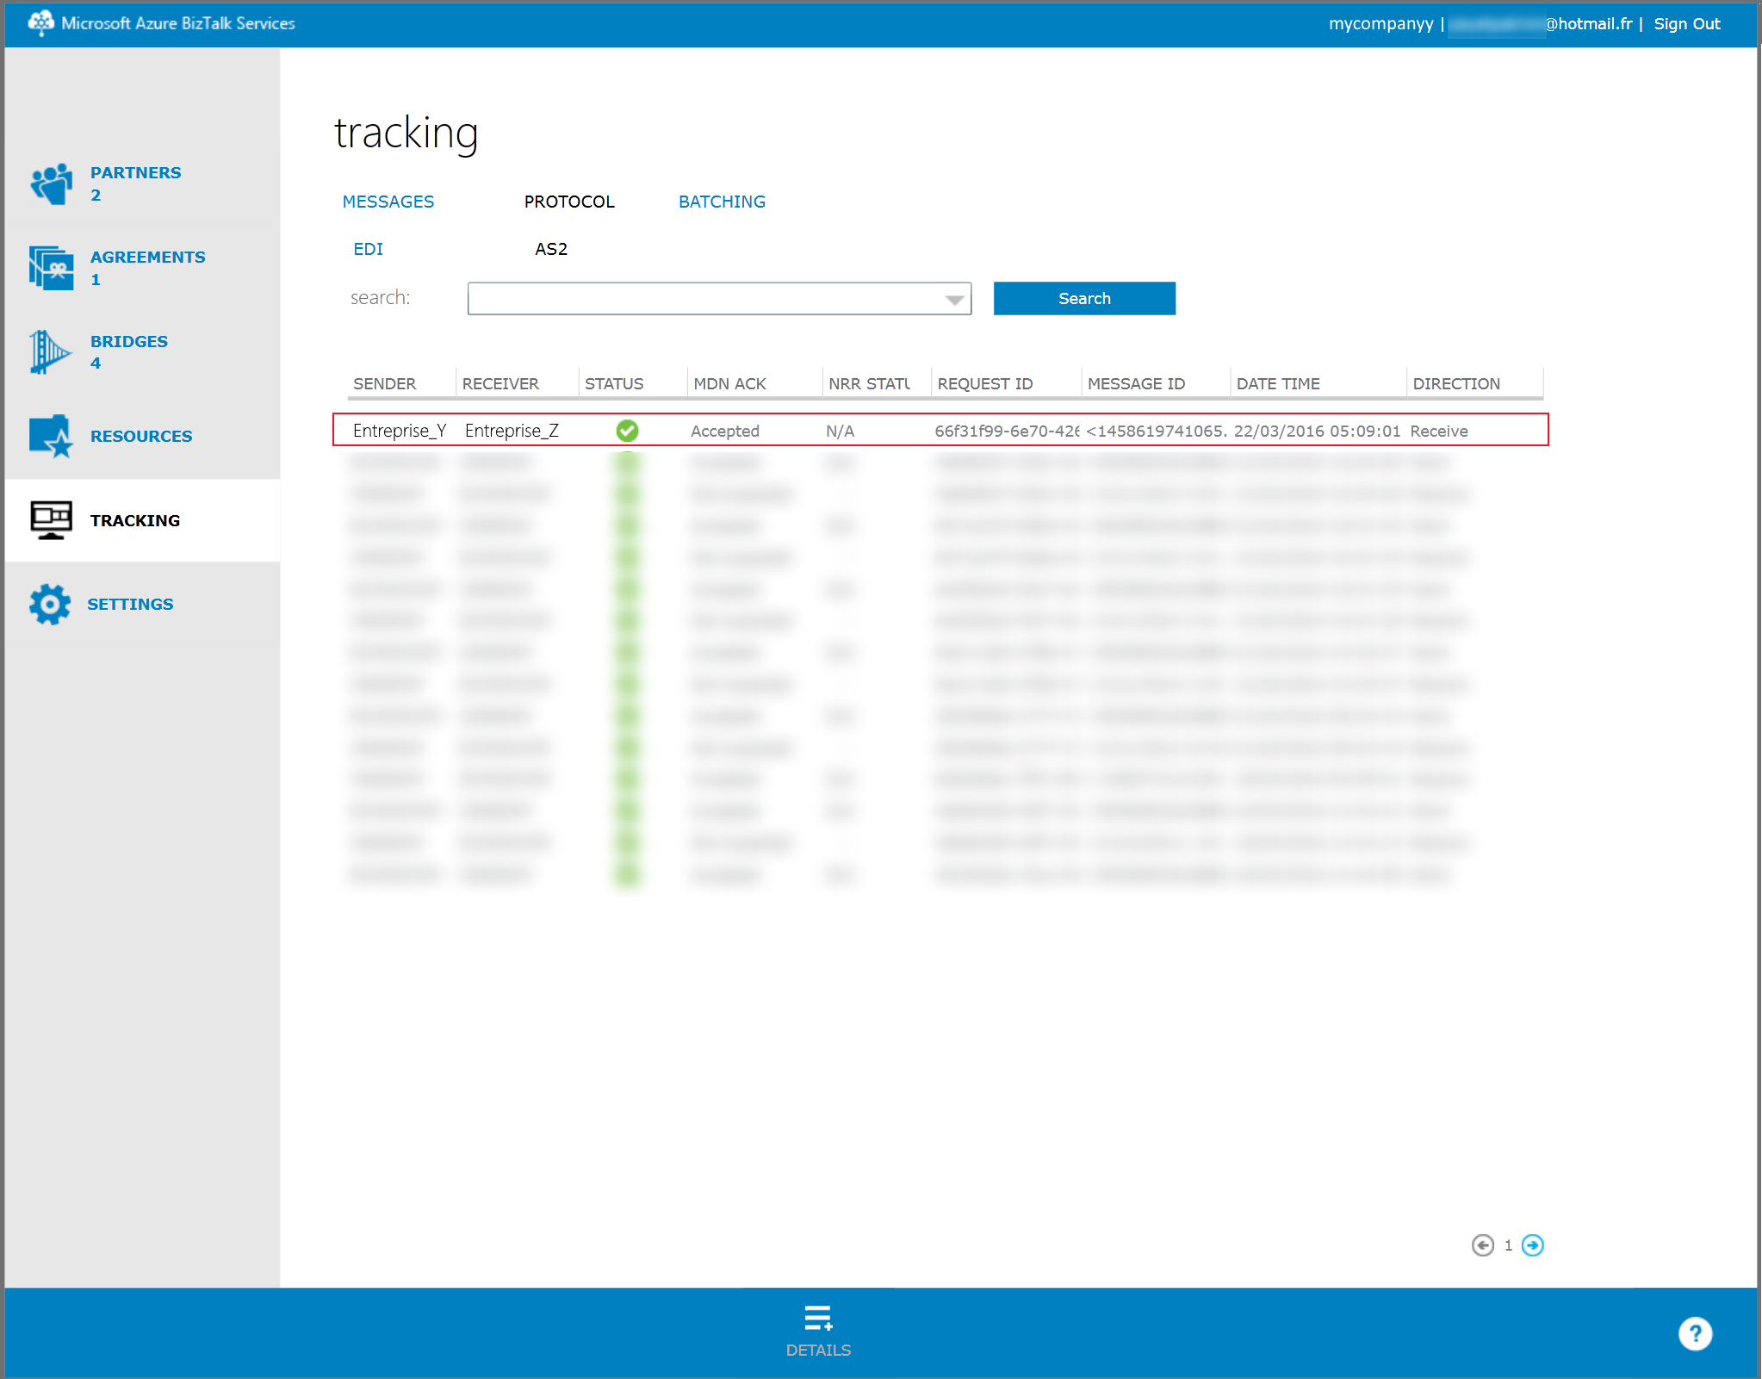1762x1379 pixels.
Task: Click the Tracking label in sidebar
Action: coord(135,520)
